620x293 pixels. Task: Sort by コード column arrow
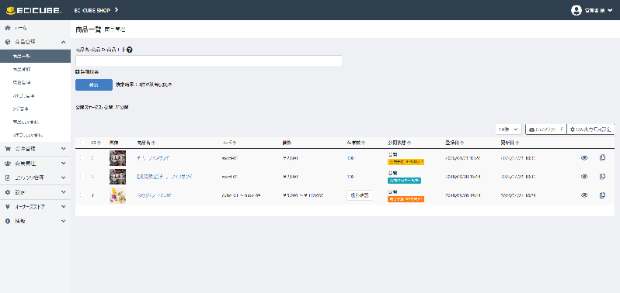235,143
